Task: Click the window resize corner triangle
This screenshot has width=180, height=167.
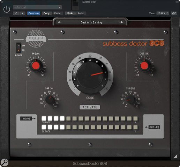Action: click(x=175, y=156)
